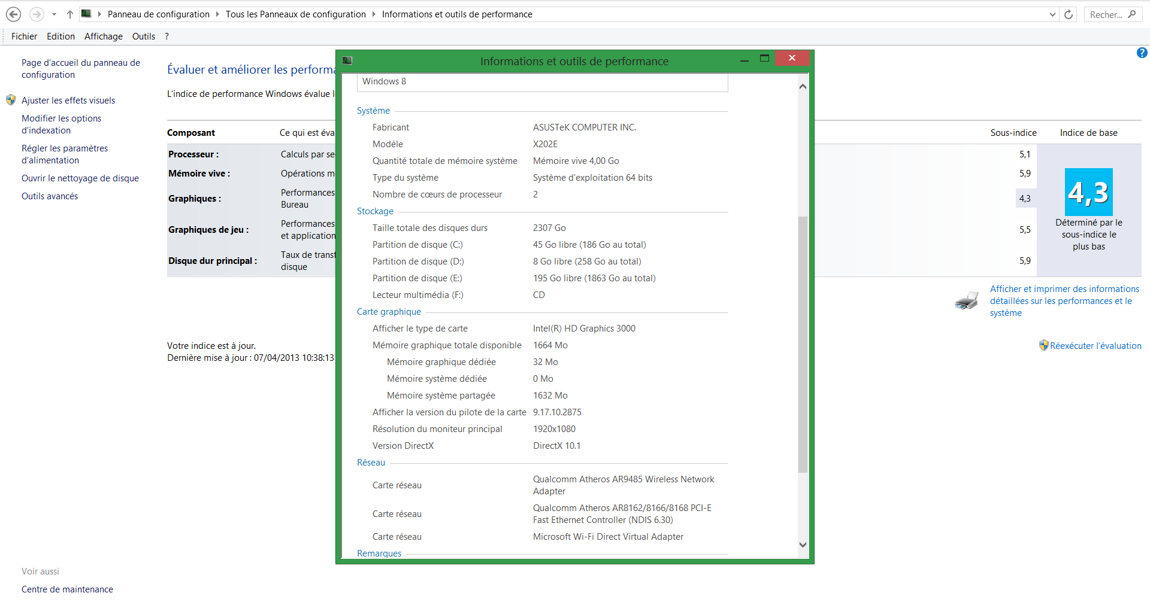Screen dimensions: 1150x602
Task: Click 'Ouvrir le nettoyage de disque' link
Action: [x=80, y=178]
